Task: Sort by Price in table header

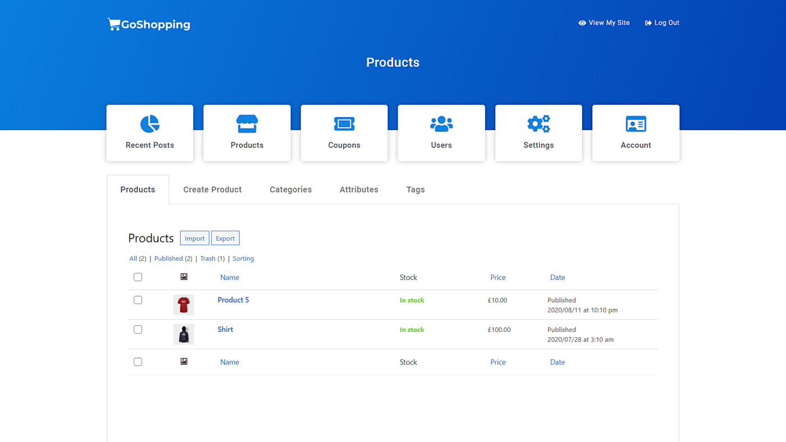Action: (498, 277)
